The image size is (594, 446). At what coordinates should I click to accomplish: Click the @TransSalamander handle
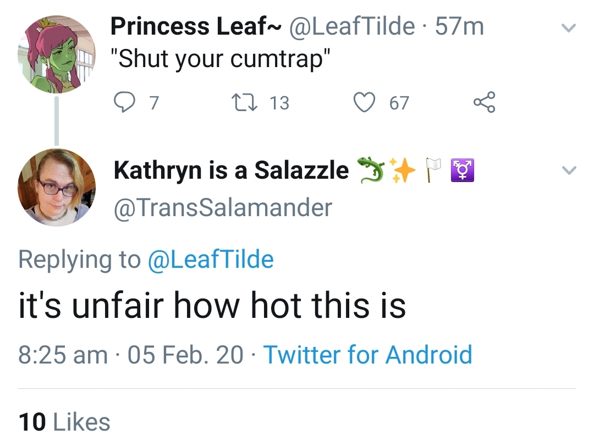click(223, 208)
